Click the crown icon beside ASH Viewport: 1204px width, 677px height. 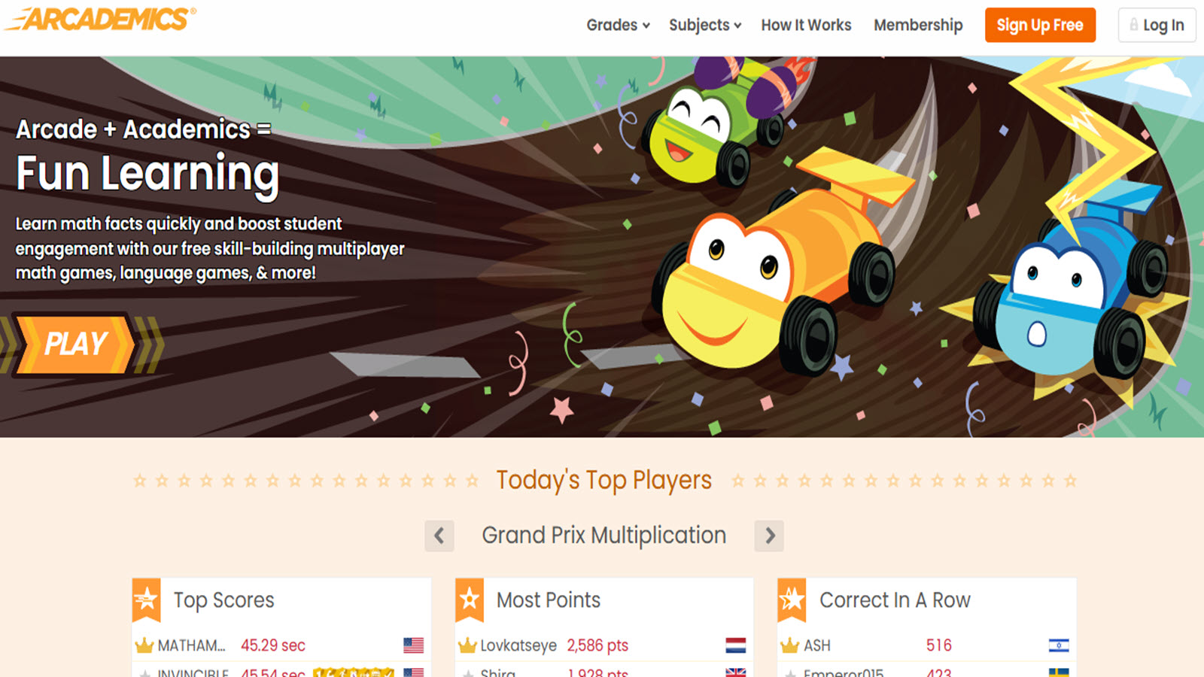tap(789, 645)
